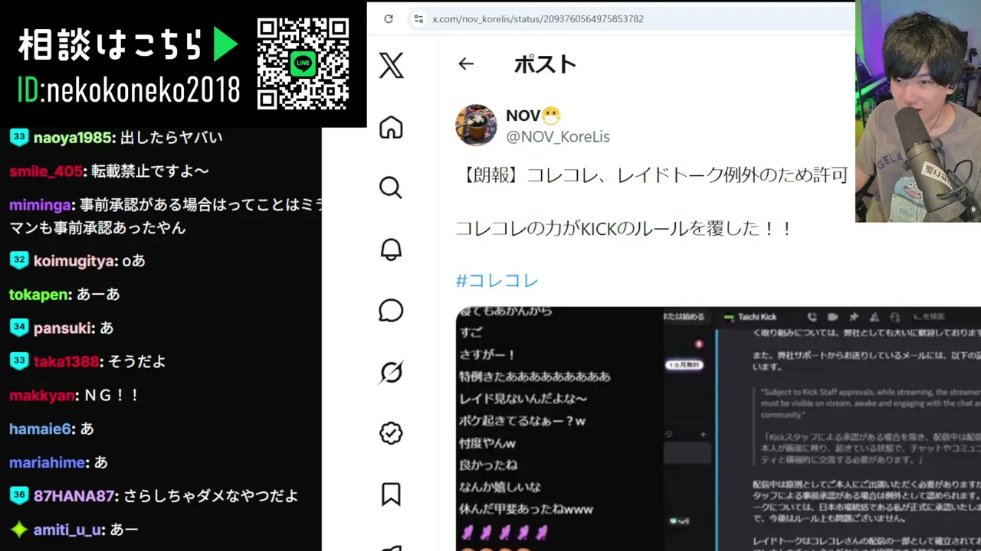Select chat username miminga
981x551 pixels.
pos(41,205)
